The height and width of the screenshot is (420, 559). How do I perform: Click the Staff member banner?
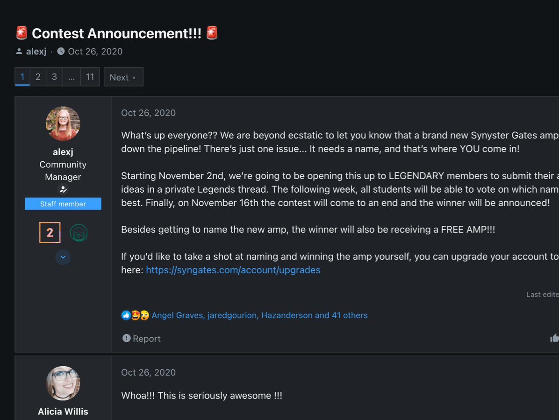[x=63, y=204]
